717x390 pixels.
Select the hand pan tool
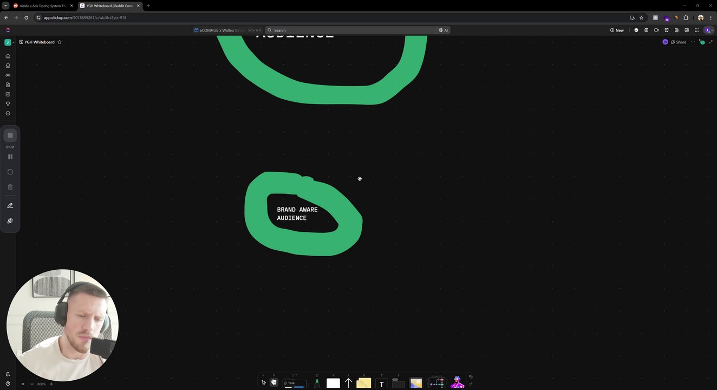coord(274,382)
